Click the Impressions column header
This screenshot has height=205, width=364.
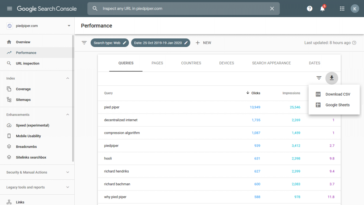(x=291, y=93)
